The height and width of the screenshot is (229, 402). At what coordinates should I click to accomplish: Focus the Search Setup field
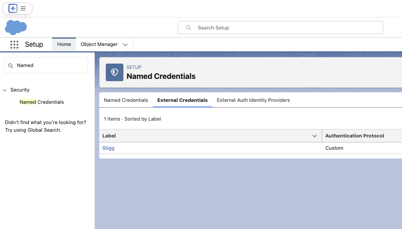(281, 28)
